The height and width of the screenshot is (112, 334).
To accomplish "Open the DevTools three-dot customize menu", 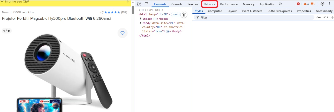I will (329, 4).
